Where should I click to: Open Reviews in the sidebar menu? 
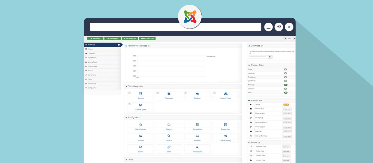pos(102,71)
